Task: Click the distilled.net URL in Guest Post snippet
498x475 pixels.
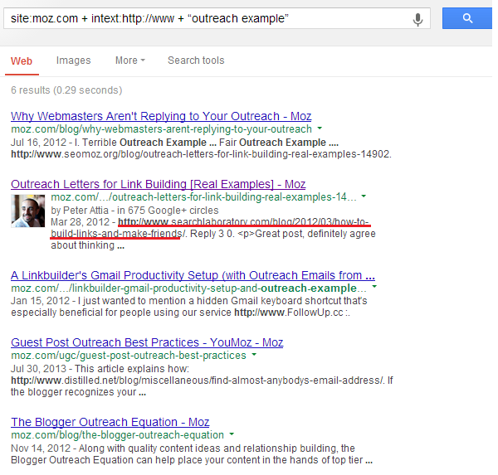Action: tap(198, 380)
